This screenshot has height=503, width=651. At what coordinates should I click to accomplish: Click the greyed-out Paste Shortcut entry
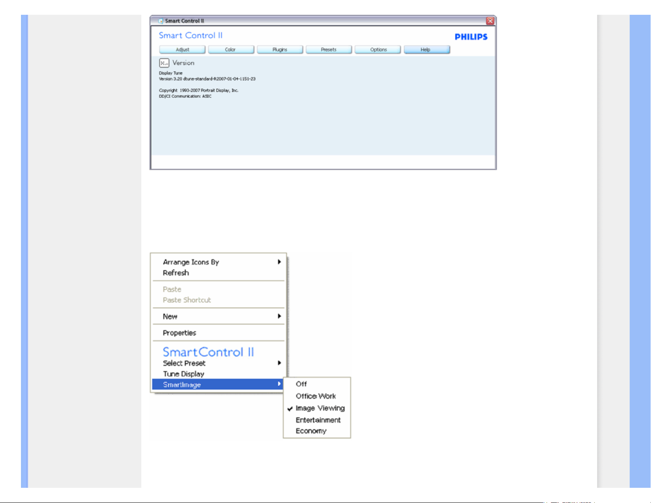coord(218,300)
